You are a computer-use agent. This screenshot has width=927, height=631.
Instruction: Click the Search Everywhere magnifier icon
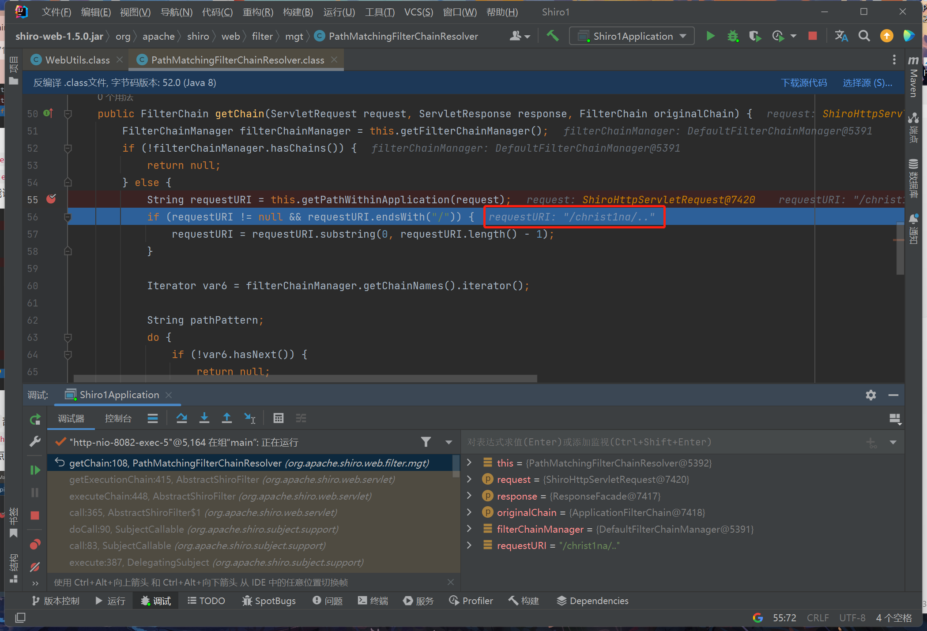[x=864, y=36]
